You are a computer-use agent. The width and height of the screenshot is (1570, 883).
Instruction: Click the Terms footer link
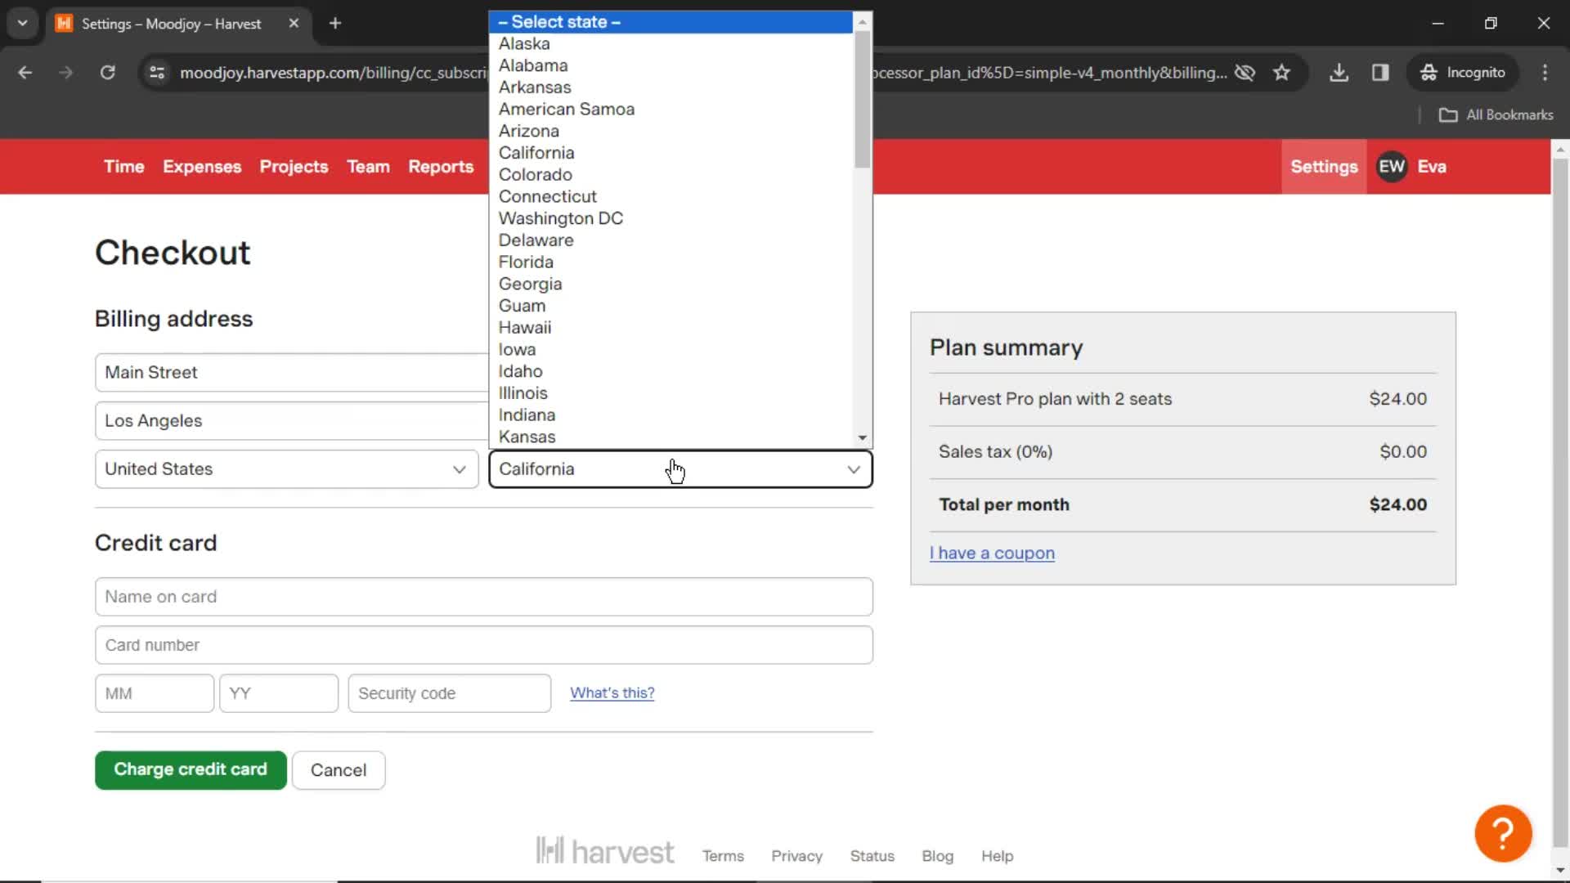tap(724, 856)
